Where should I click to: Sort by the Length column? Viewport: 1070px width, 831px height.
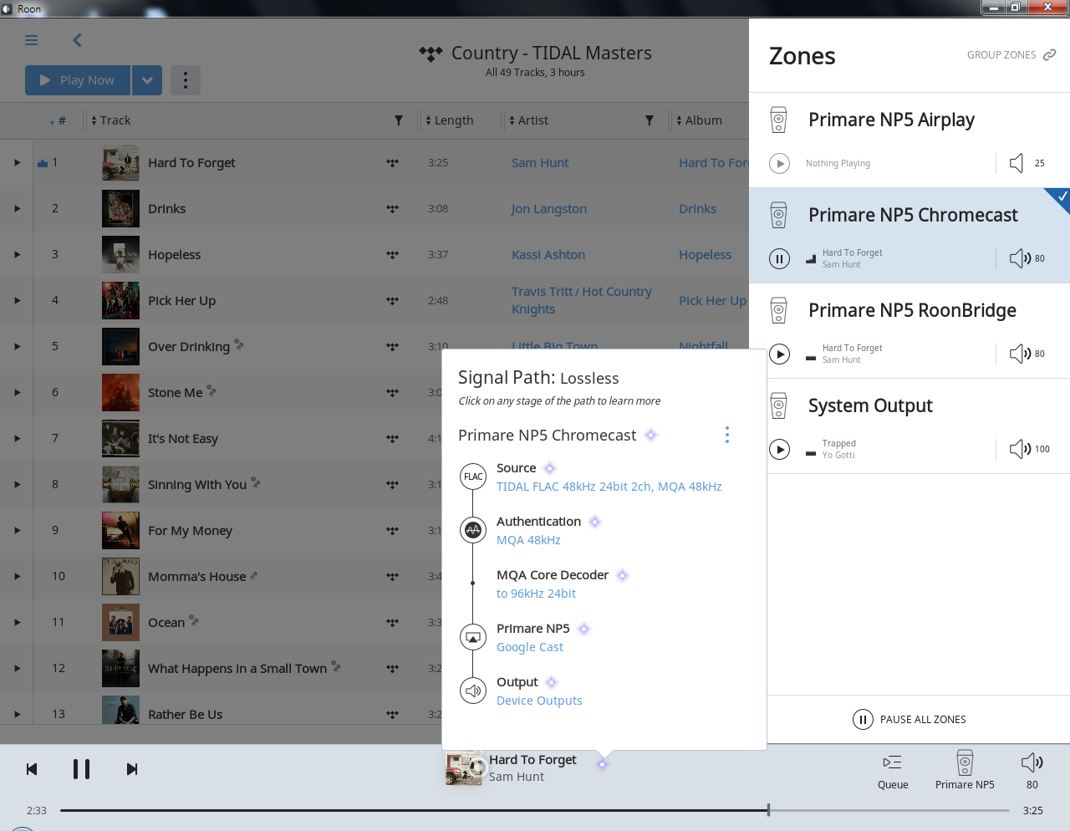coord(450,120)
